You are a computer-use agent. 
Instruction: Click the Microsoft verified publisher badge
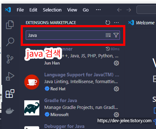coord(47,115)
